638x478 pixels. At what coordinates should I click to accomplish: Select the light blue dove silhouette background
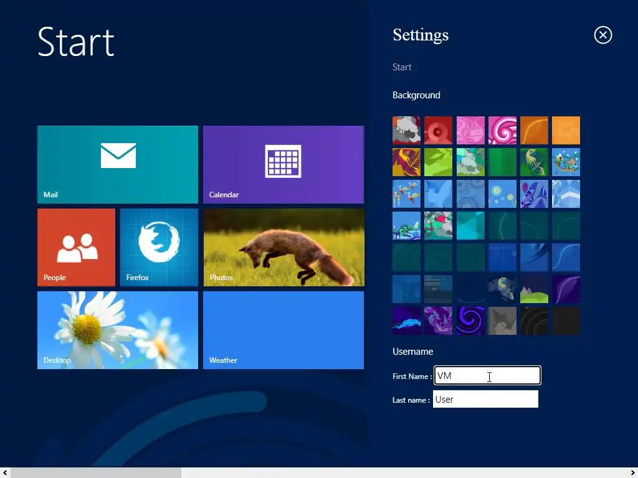pyautogui.click(x=438, y=194)
